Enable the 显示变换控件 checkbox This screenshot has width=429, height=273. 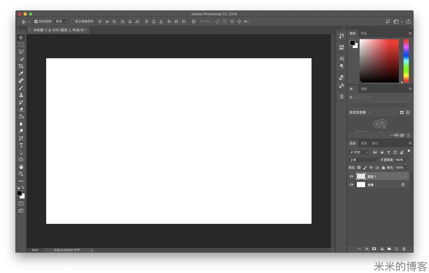tap(72, 22)
